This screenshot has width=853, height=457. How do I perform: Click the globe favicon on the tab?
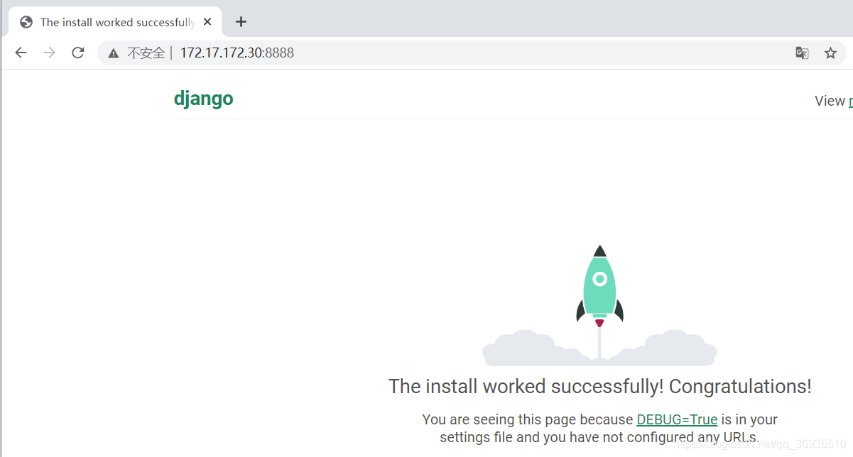(26, 22)
